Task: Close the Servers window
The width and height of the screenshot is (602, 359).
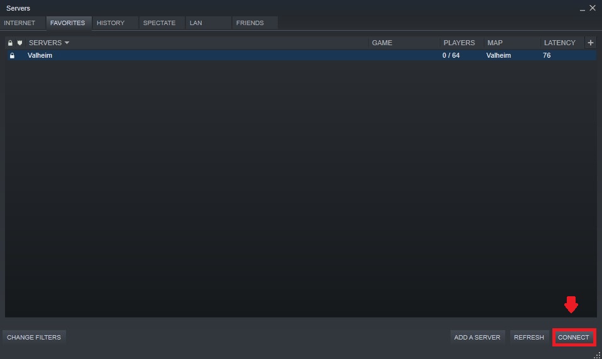Action: click(593, 8)
